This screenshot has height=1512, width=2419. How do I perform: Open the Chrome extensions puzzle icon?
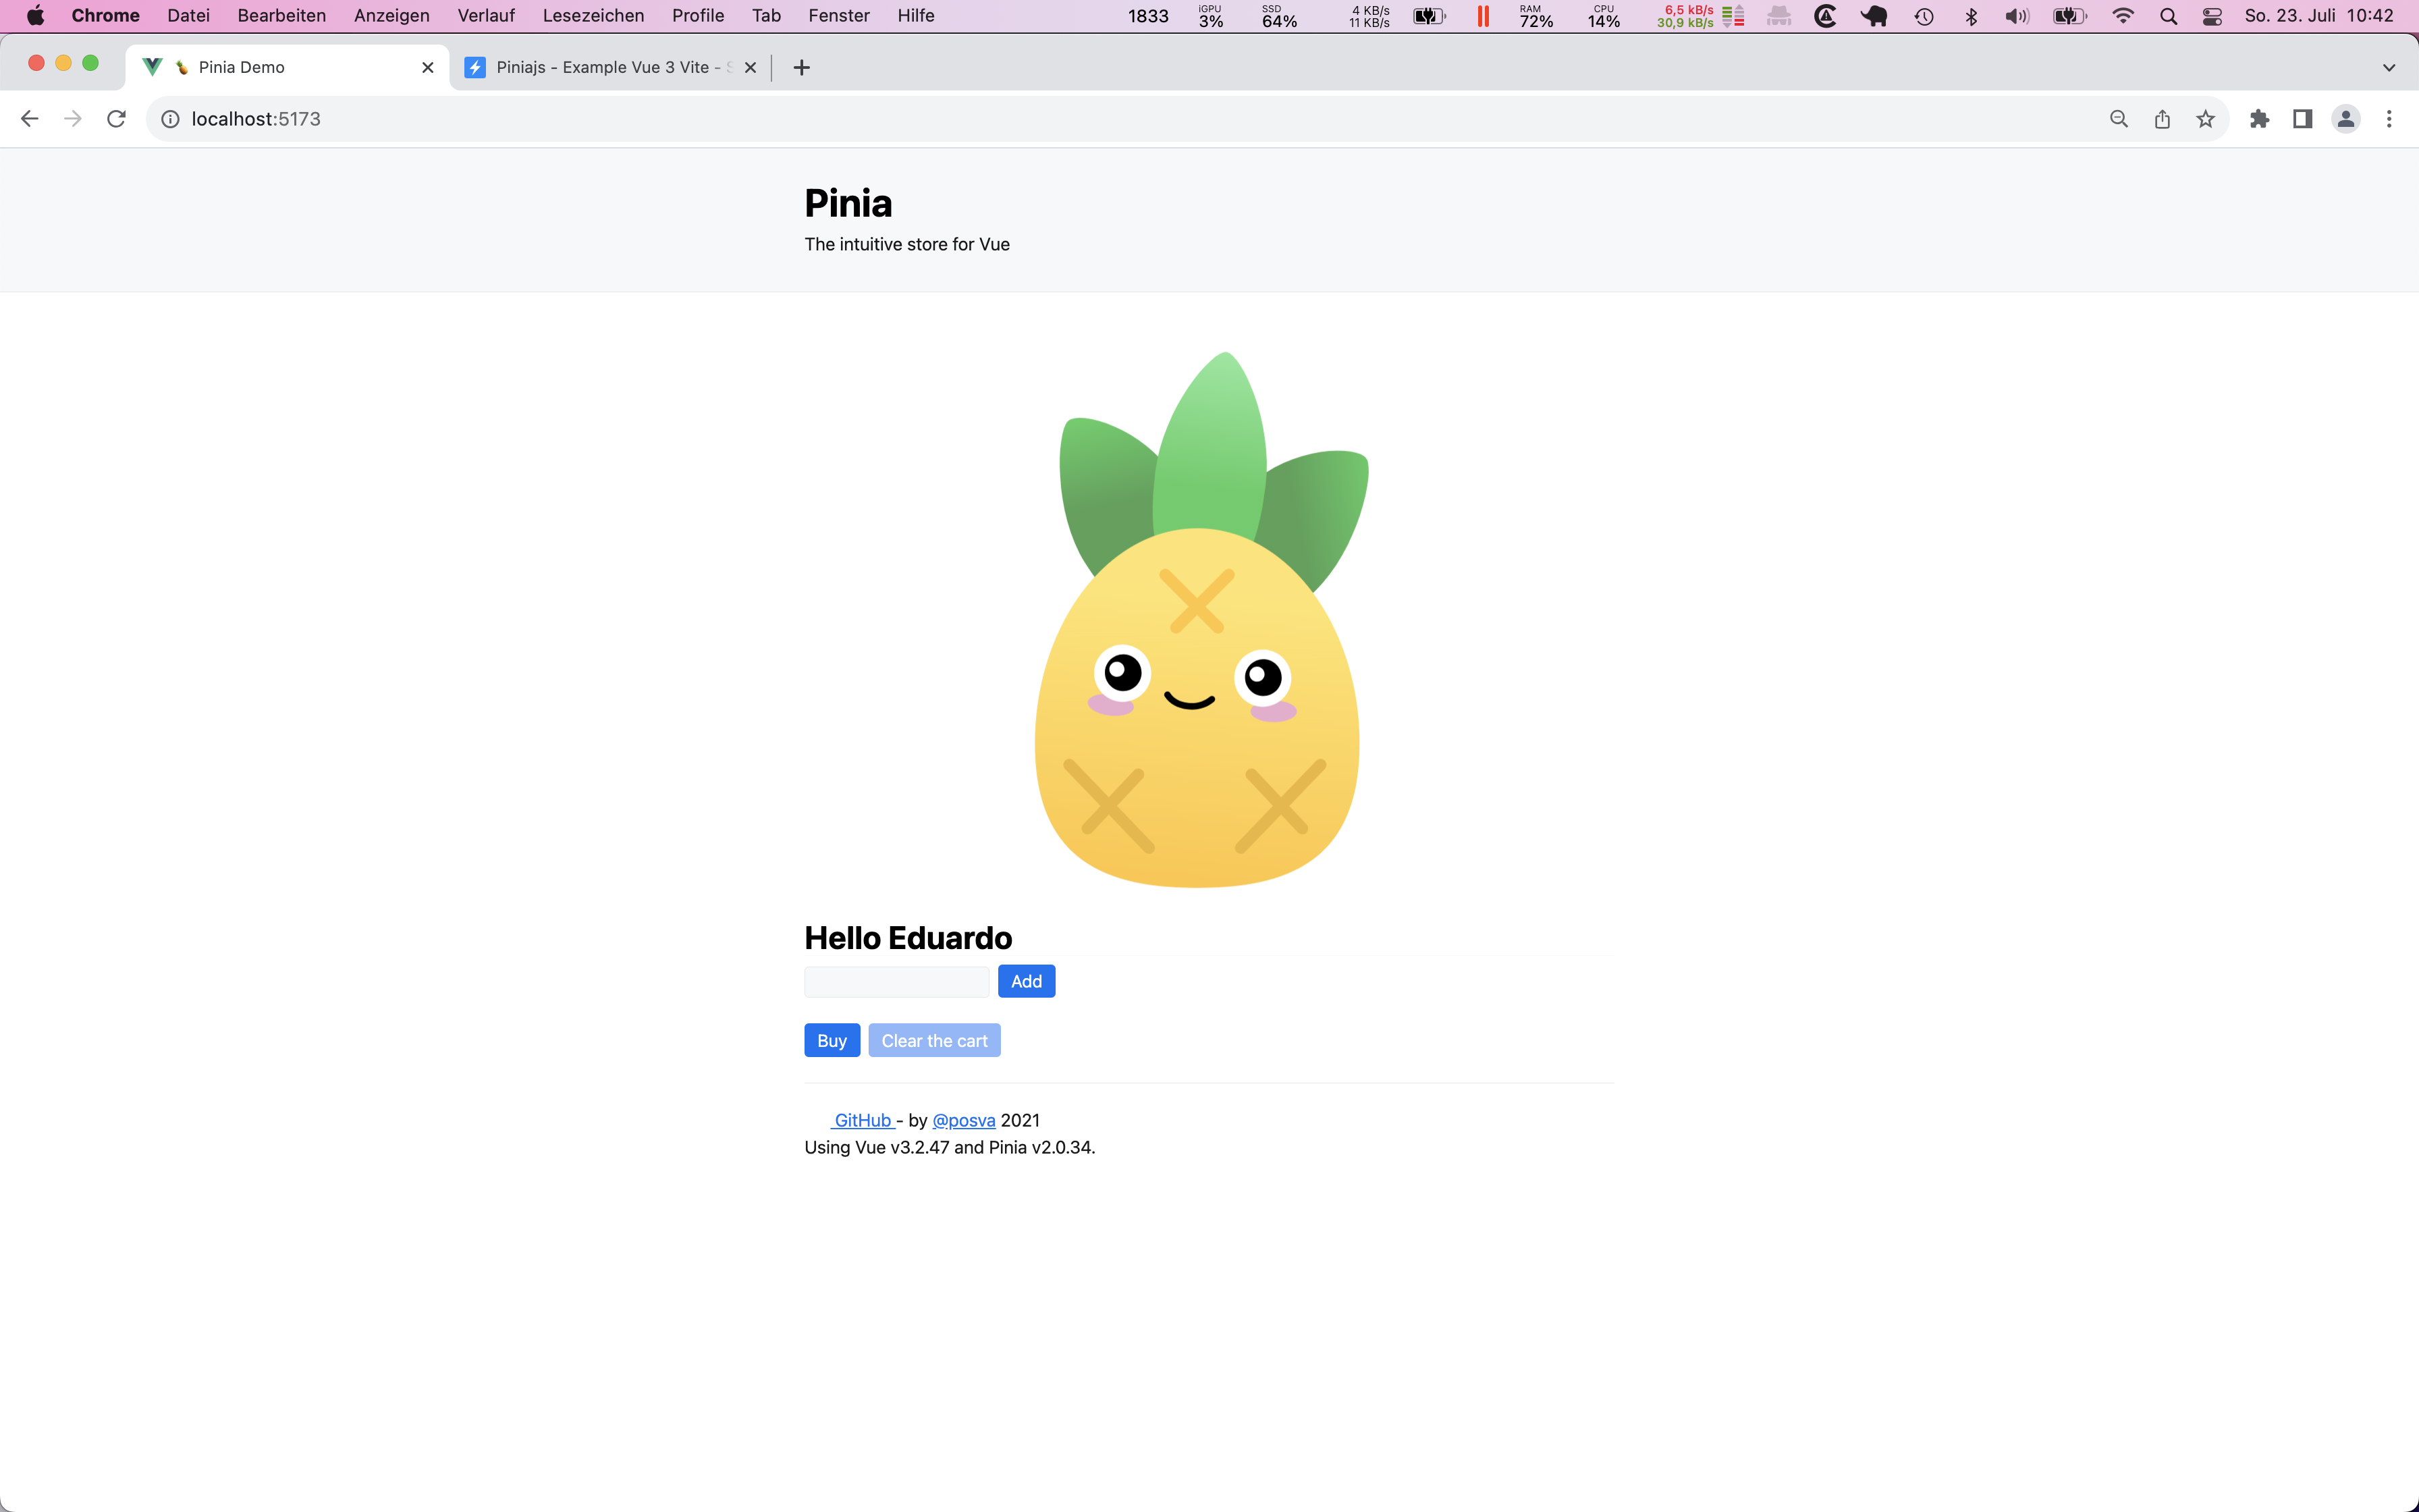tap(2259, 118)
